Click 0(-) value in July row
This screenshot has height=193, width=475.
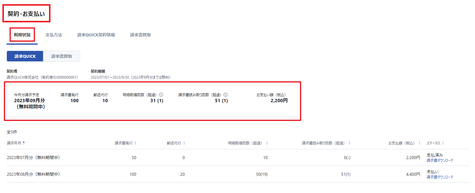point(347,158)
